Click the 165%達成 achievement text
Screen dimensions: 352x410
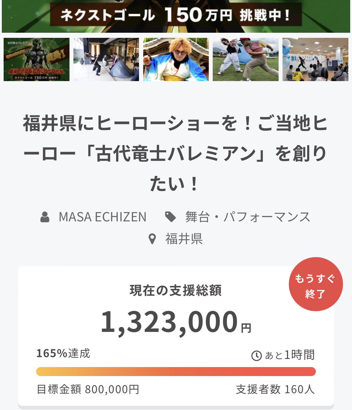[63, 354]
